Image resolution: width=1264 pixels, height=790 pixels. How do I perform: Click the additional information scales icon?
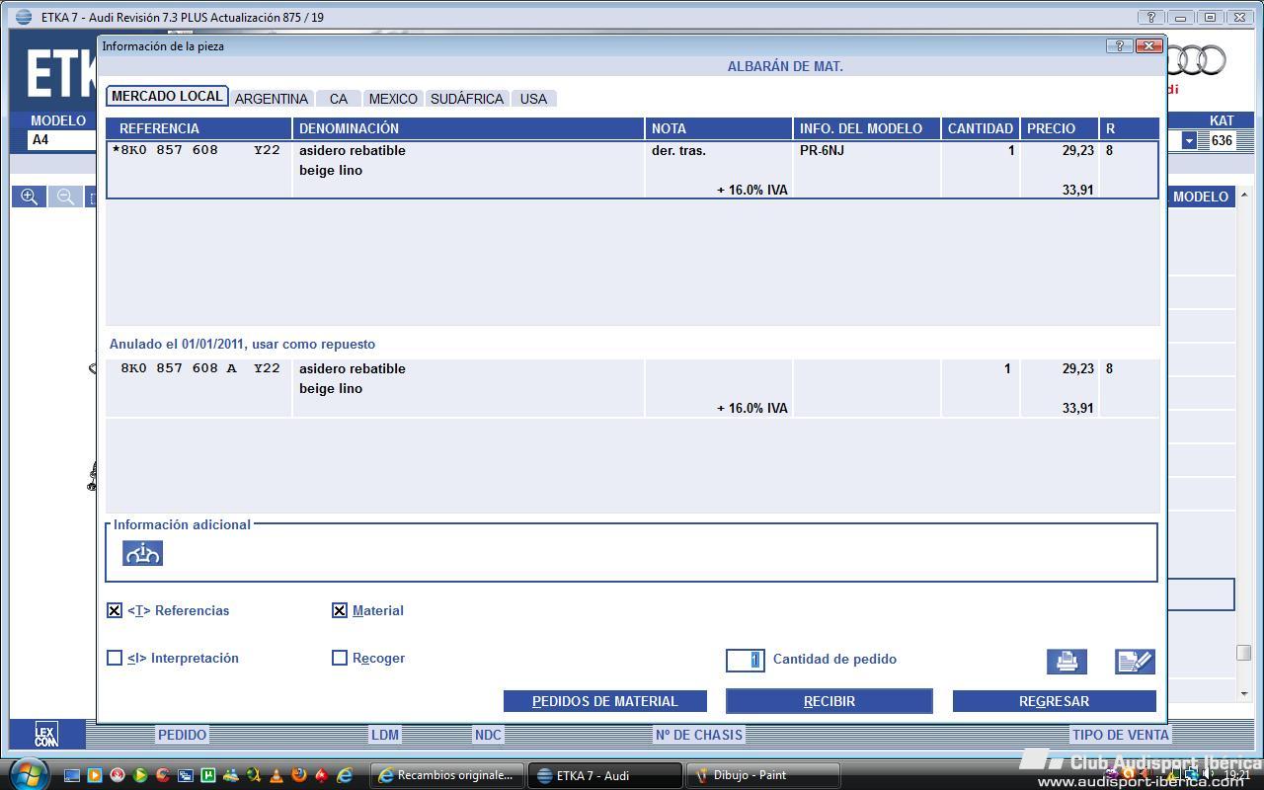coord(142,553)
